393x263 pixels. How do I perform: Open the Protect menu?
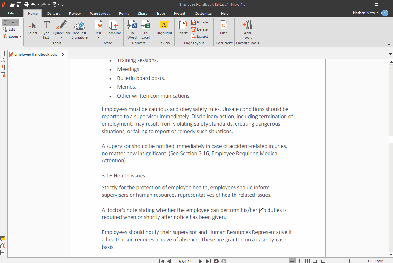179,14
